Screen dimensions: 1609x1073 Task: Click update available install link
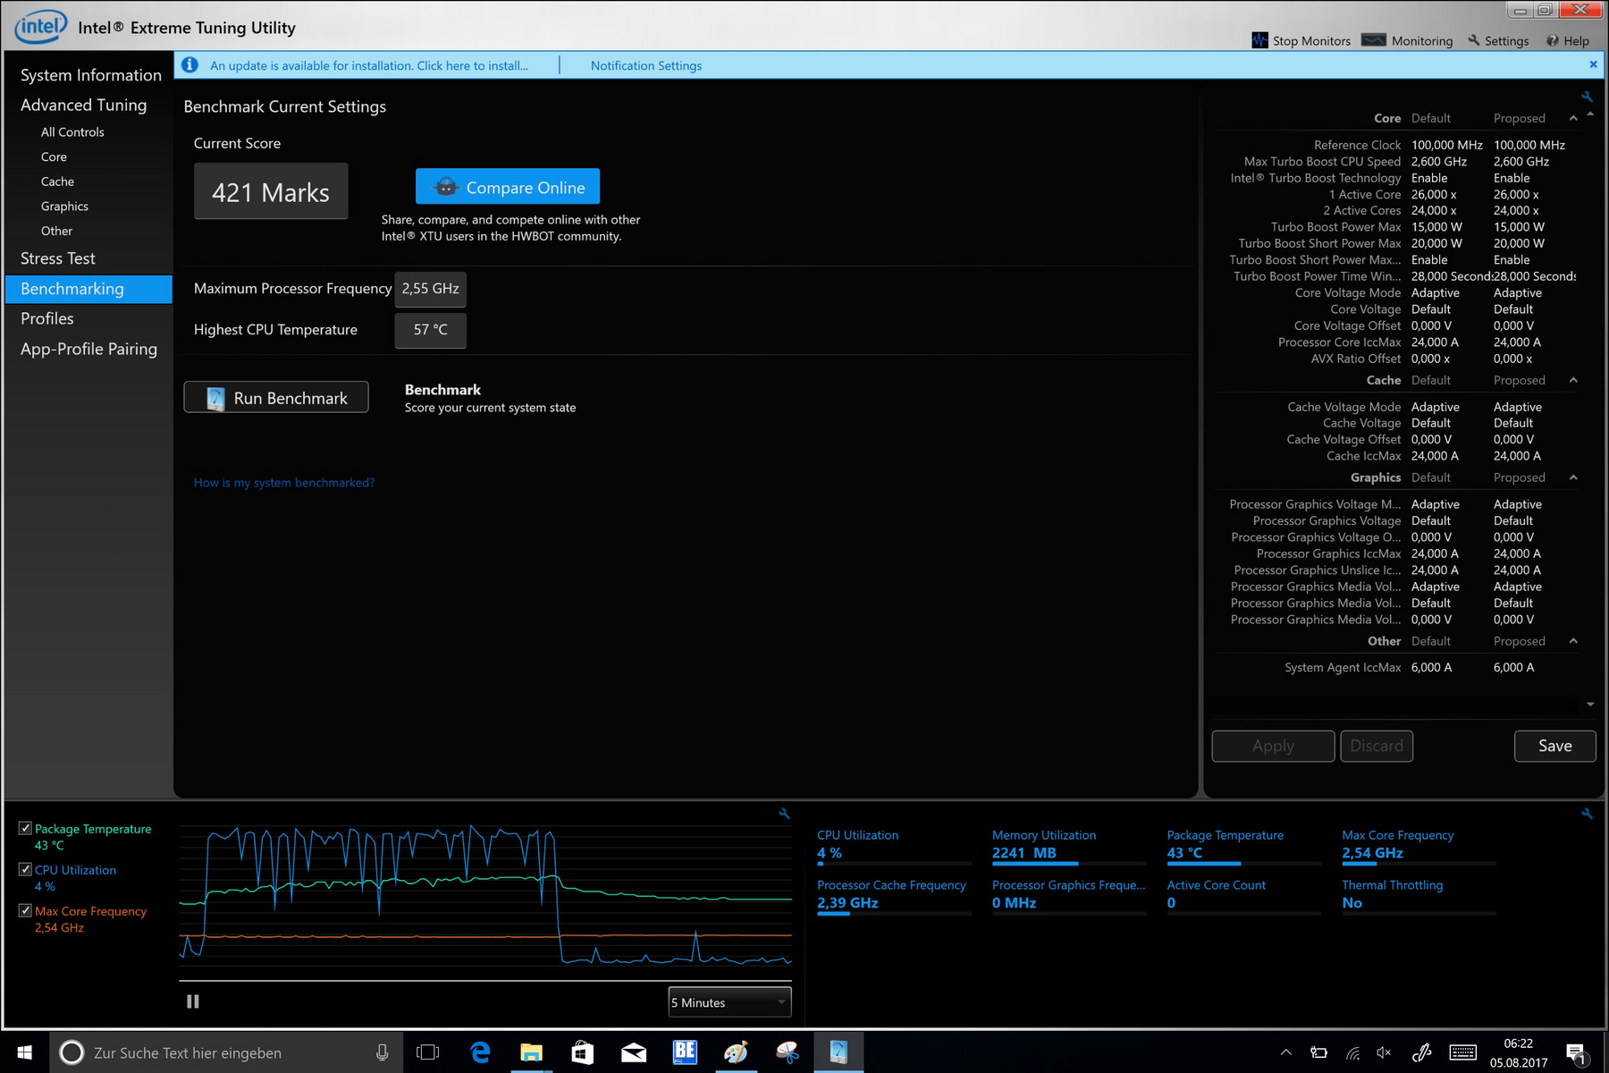pyautogui.click(x=368, y=65)
